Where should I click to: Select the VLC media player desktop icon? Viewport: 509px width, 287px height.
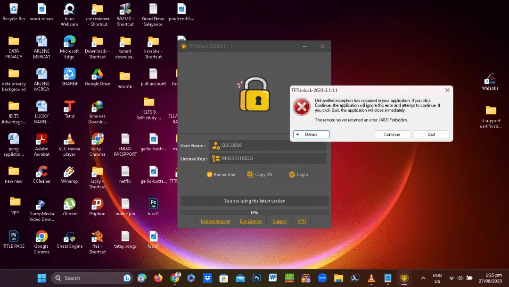[x=69, y=144]
